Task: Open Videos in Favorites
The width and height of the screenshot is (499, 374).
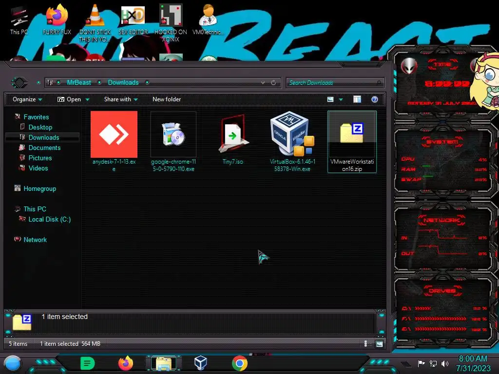Action: (x=38, y=168)
